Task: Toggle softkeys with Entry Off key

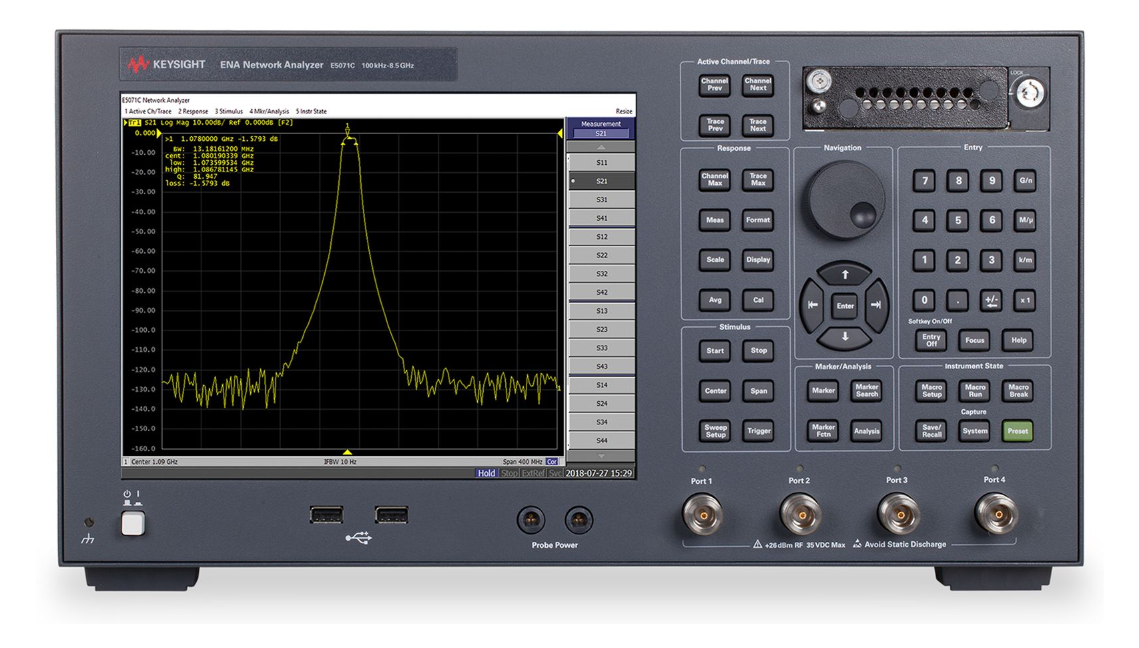Action: tap(931, 340)
